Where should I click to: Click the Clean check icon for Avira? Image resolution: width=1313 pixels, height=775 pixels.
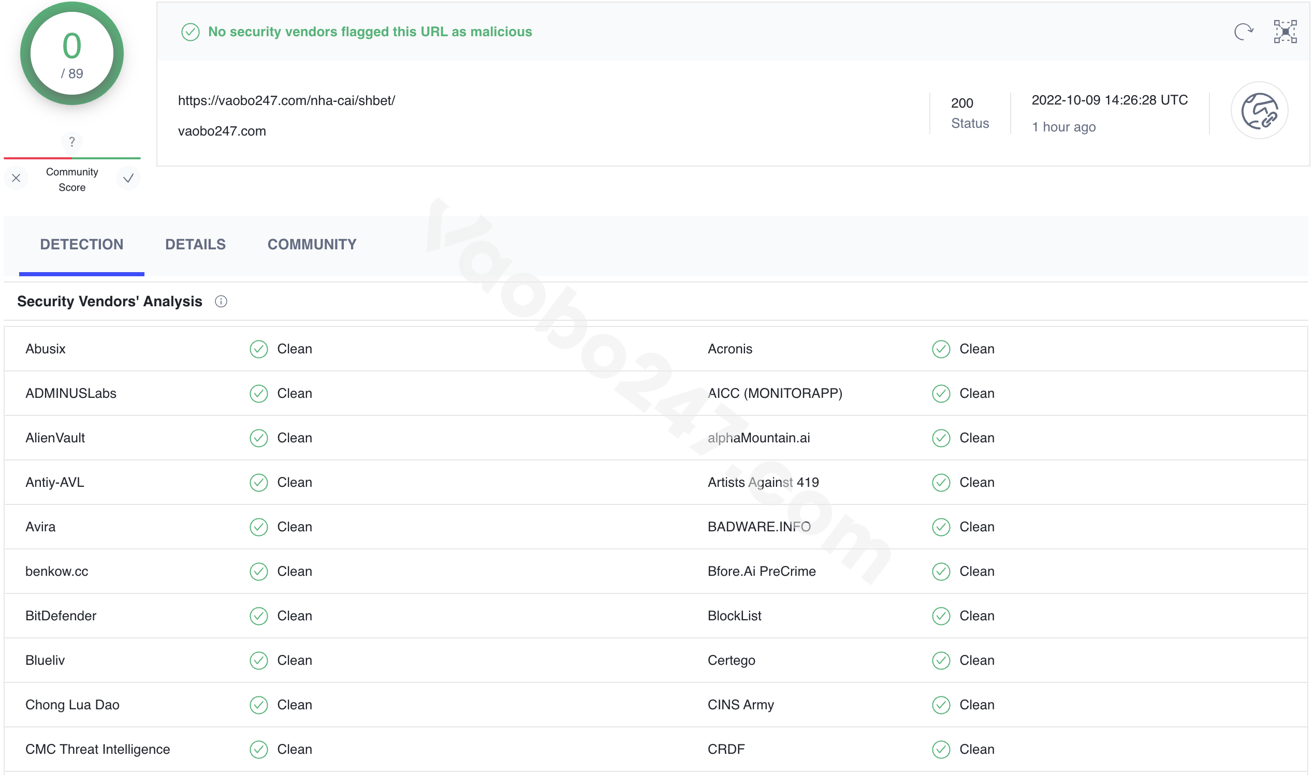point(259,527)
